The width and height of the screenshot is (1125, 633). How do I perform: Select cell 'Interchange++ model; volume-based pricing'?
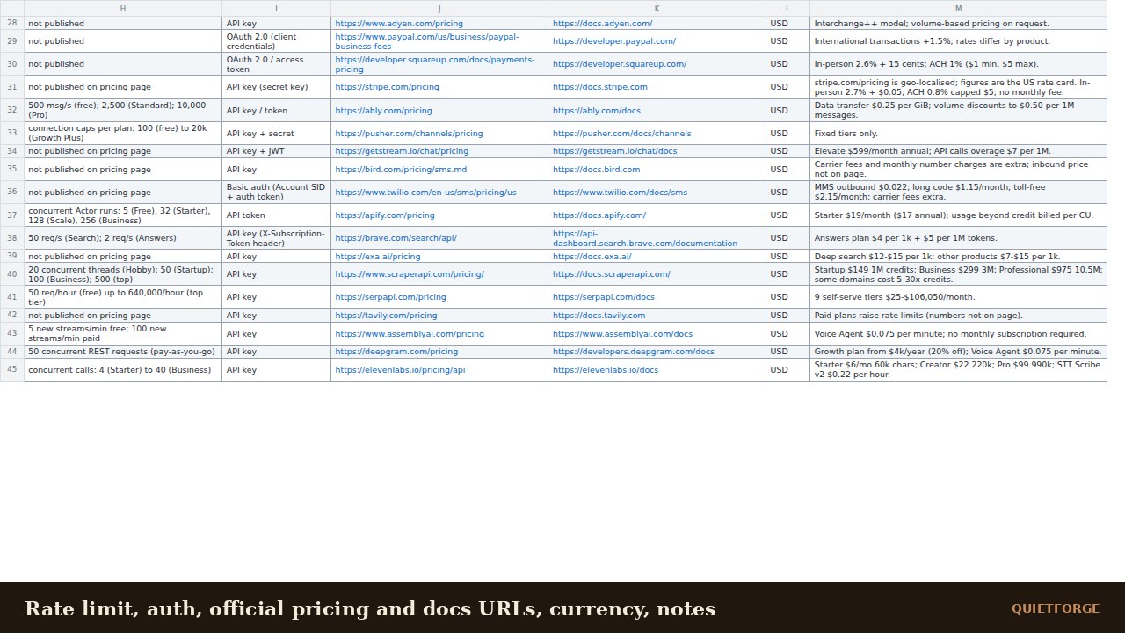tap(958, 24)
